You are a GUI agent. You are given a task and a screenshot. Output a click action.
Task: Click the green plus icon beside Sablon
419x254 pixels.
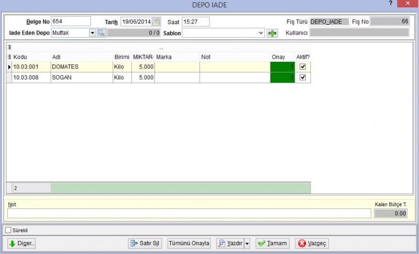click(x=272, y=33)
